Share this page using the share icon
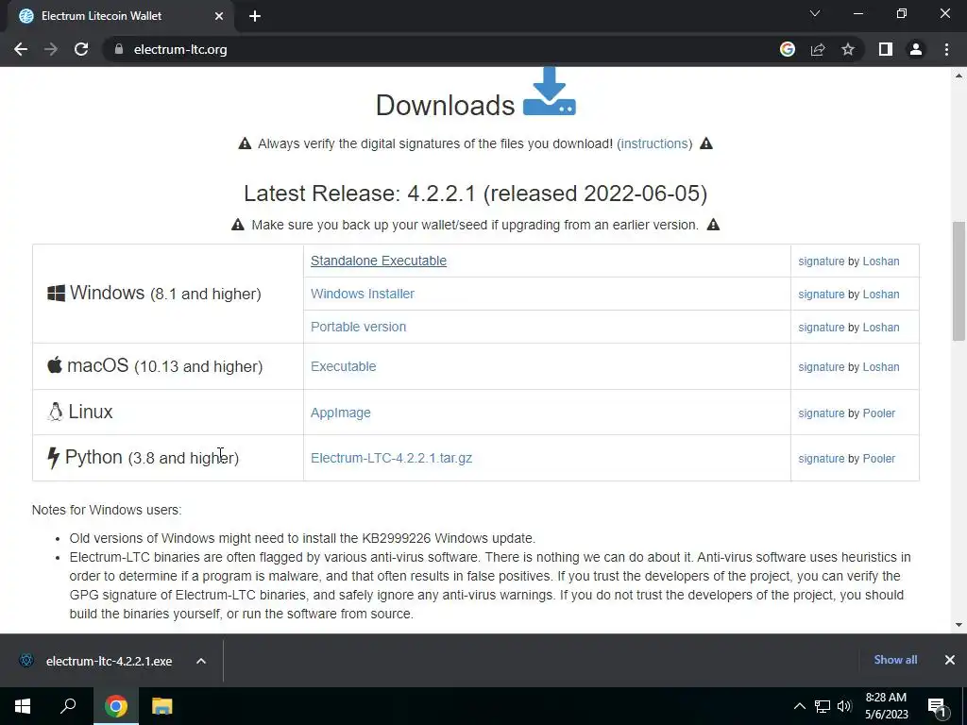 pos(818,49)
